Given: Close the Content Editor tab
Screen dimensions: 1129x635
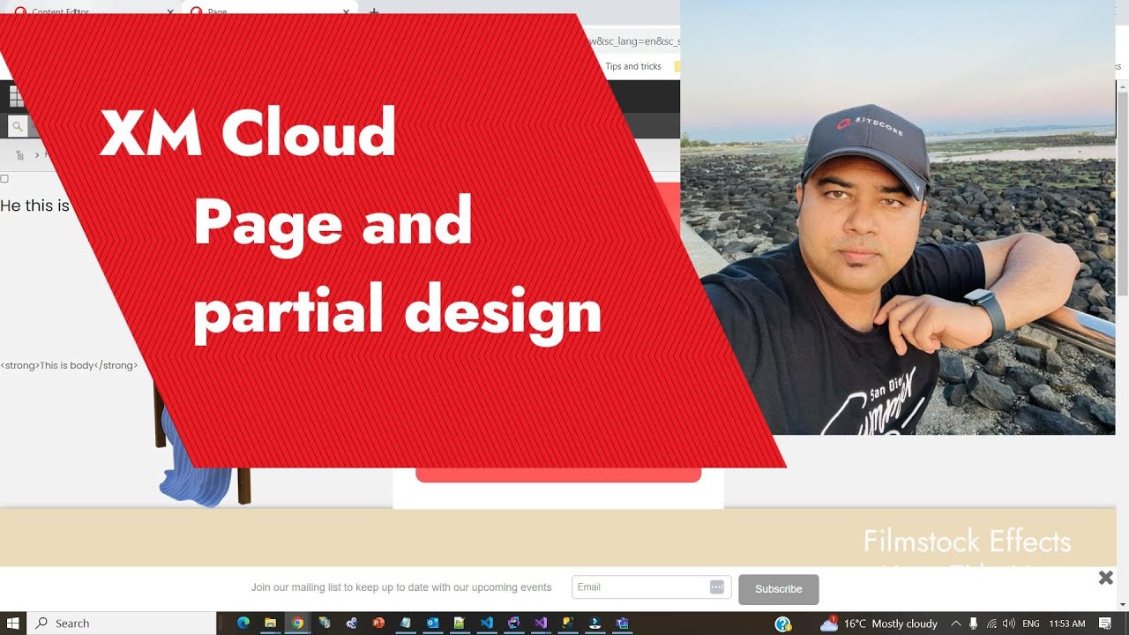Looking at the screenshot, I should click(172, 12).
